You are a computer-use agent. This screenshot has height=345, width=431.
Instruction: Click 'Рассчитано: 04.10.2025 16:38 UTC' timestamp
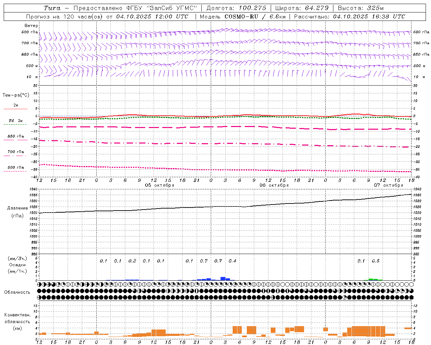(x=350, y=17)
